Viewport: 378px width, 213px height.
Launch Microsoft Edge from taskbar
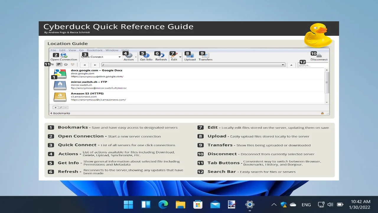(163, 204)
